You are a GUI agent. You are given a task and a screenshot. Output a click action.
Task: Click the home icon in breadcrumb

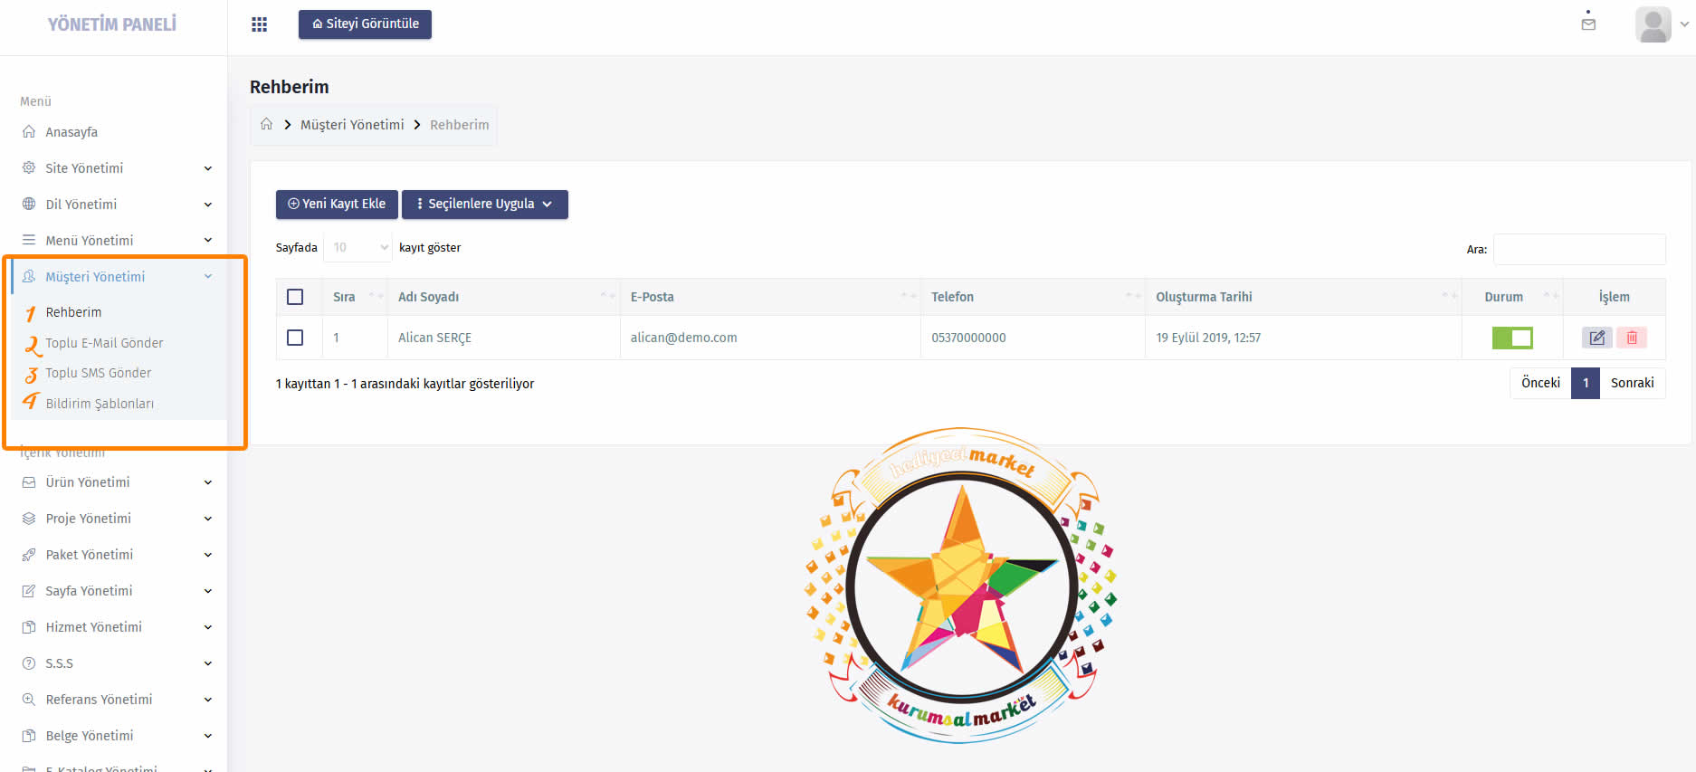tap(266, 124)
